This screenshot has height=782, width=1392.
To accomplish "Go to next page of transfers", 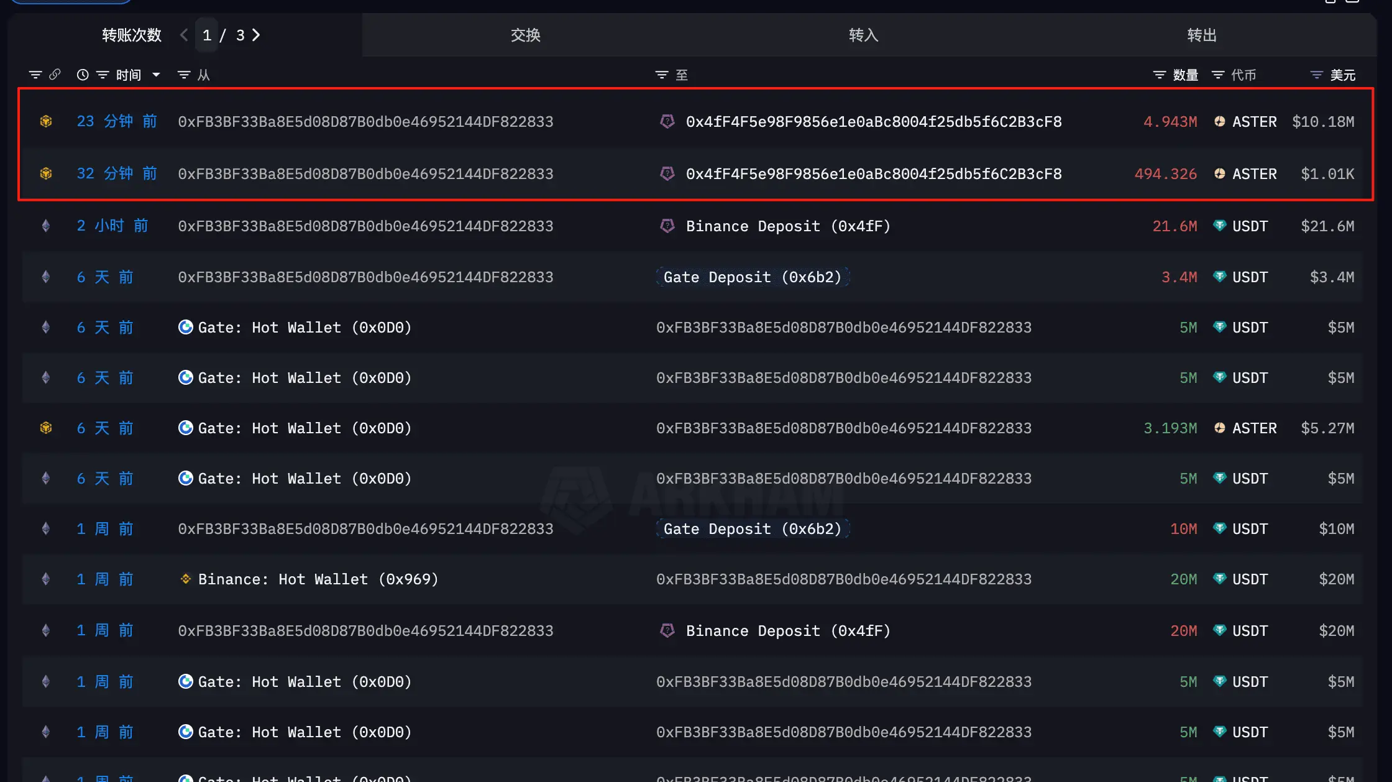I will coord(256,35).
